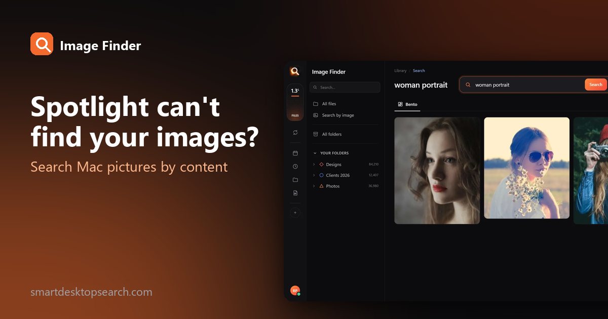Click the folder icon in the sidebar rail
Viewport: 608px width, 319px height.
(295, 180)
